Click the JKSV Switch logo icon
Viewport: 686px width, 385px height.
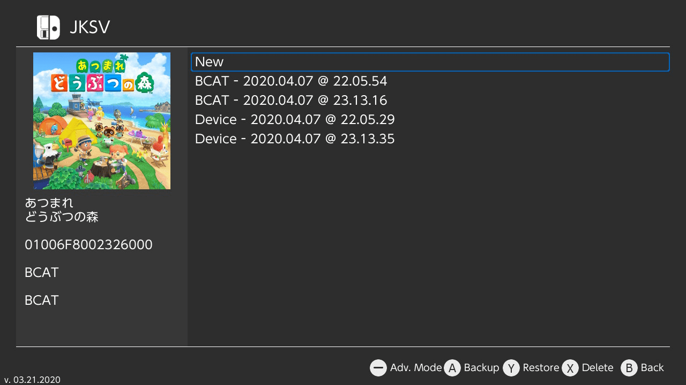coord(48,27)
